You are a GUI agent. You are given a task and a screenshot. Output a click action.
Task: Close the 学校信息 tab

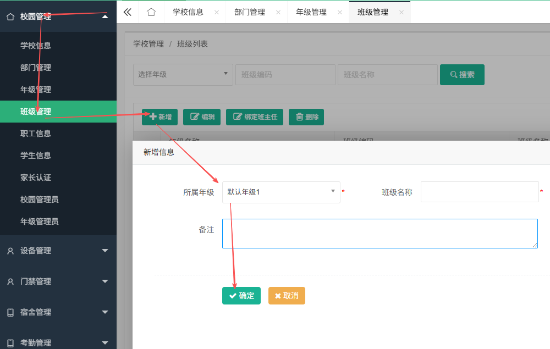[x=217, y=12]
